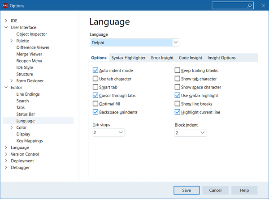The height and width of the screenshot is (199, 269).
Task: Select Search under Editor
Action: (x=23, y=101)
